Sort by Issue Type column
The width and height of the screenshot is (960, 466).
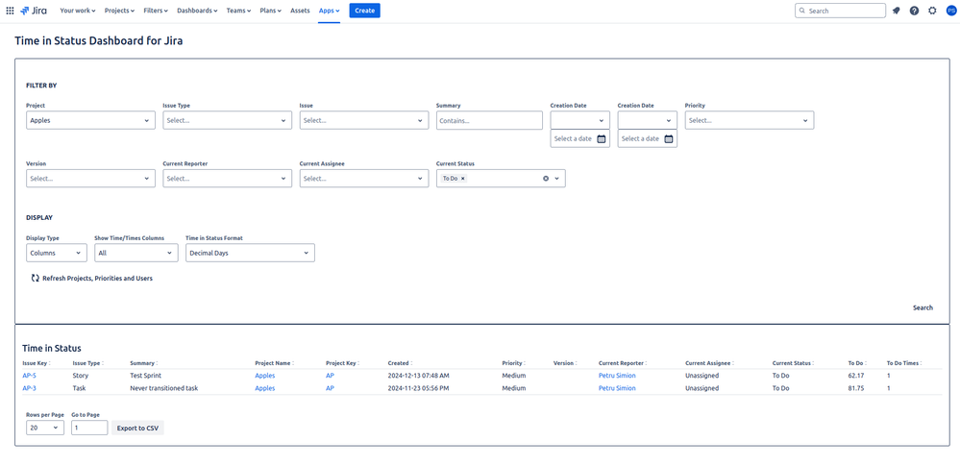(x=86, y=363)
